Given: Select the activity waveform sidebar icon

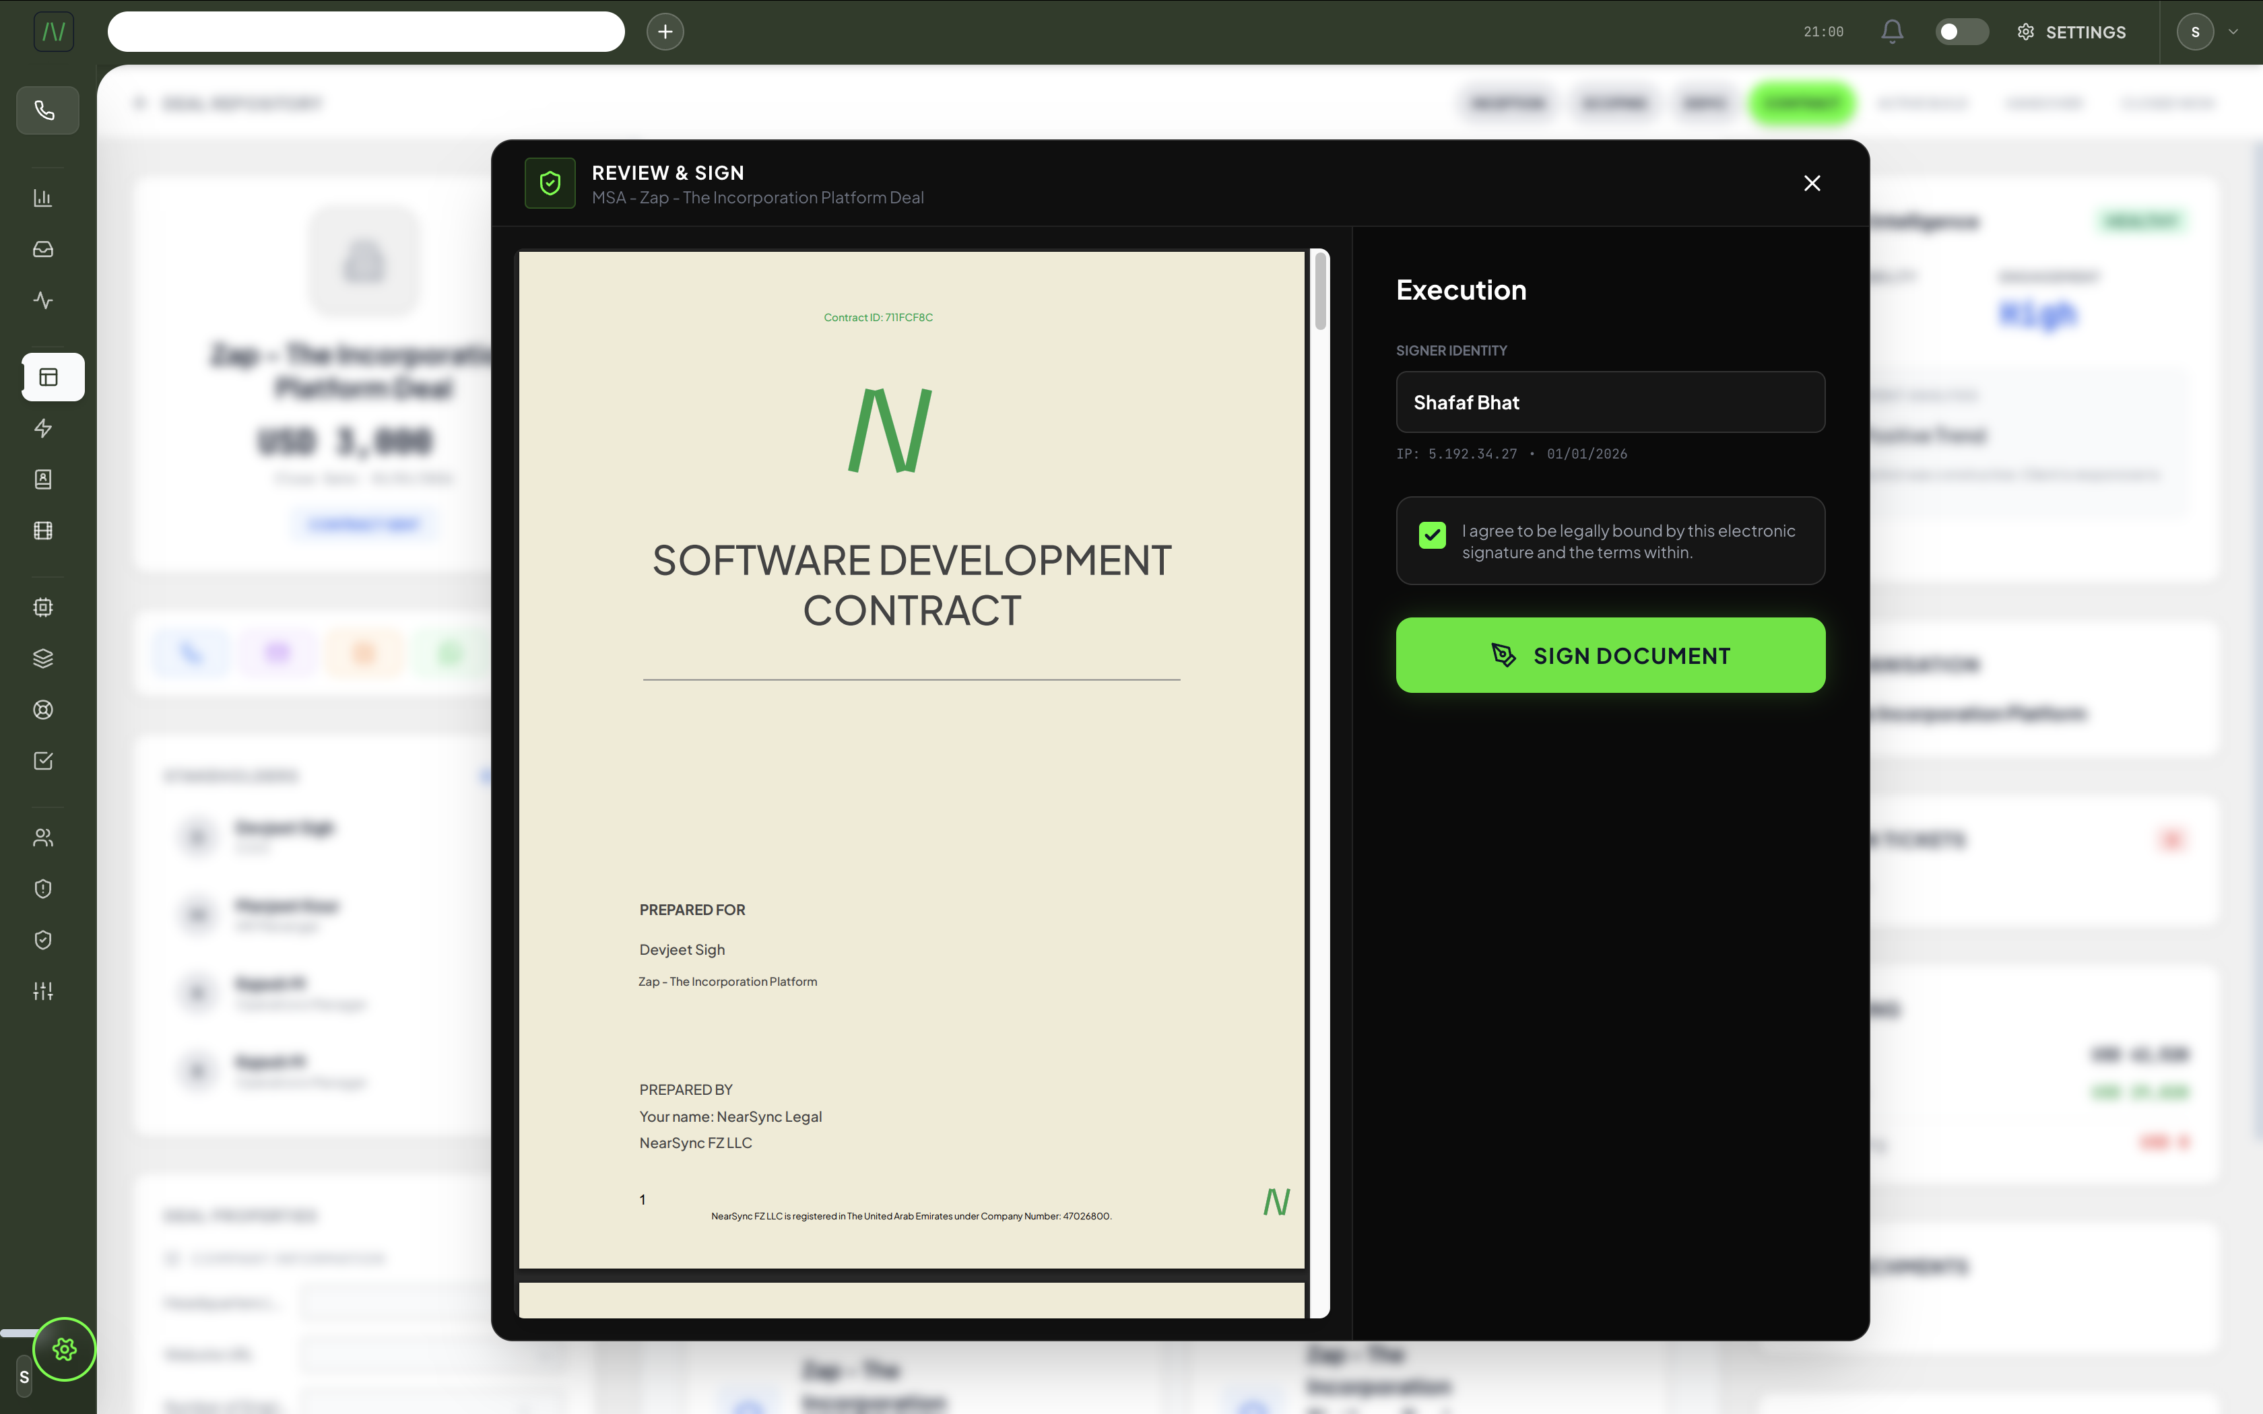Looking at the screenshot, I should click(x=44, y=300).
